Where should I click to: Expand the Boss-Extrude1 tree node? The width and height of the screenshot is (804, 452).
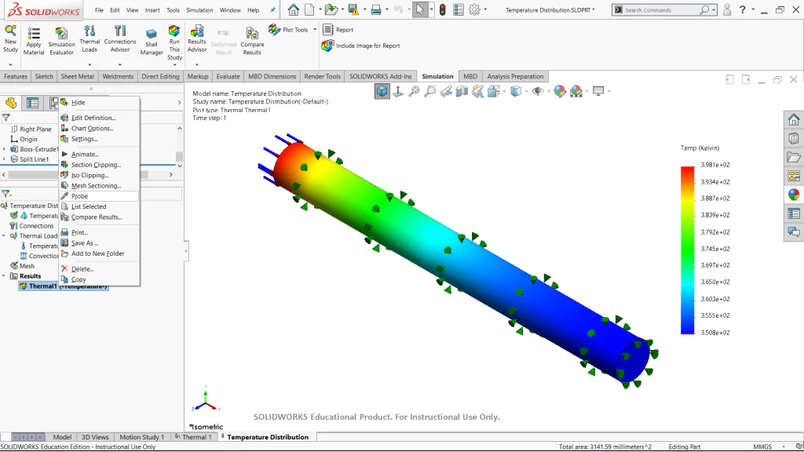(5, 149)
